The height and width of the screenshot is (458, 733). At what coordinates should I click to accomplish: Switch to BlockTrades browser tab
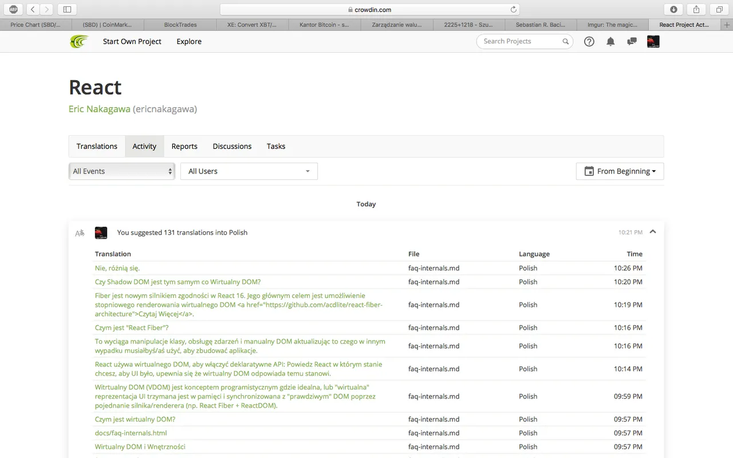pos(180,25)
